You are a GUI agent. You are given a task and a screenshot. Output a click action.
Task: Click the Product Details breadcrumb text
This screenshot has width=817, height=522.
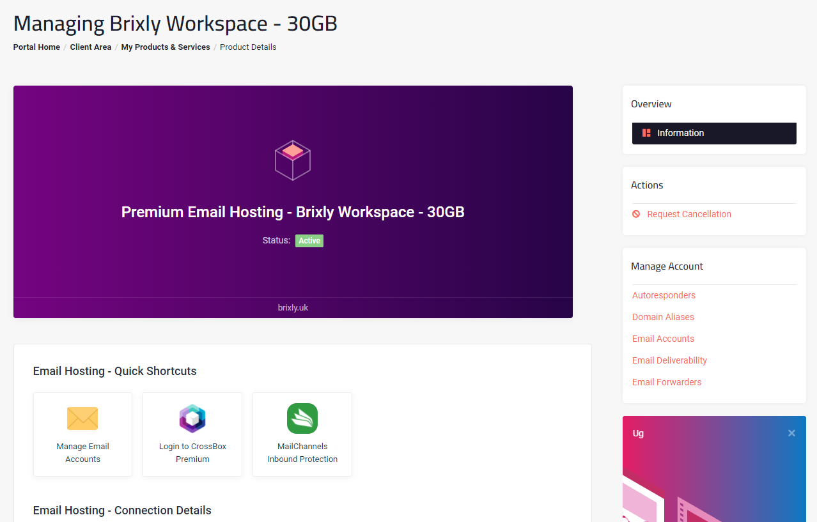[248, 47]
